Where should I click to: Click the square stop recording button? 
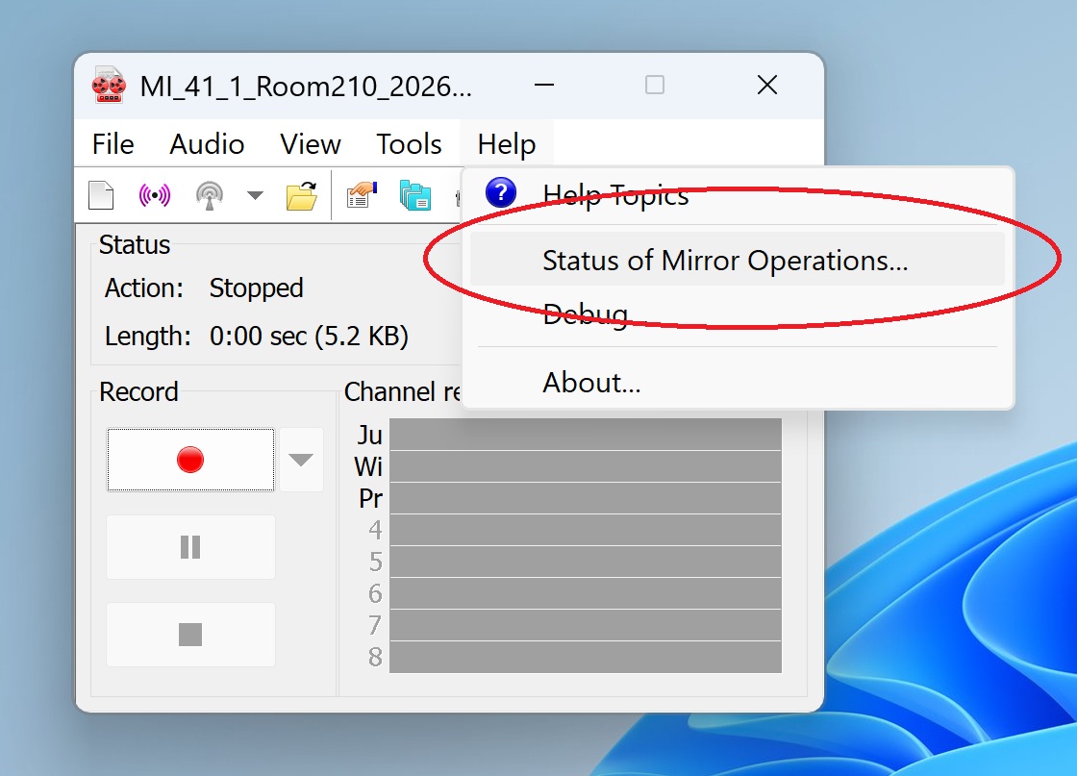click(190, 635)
